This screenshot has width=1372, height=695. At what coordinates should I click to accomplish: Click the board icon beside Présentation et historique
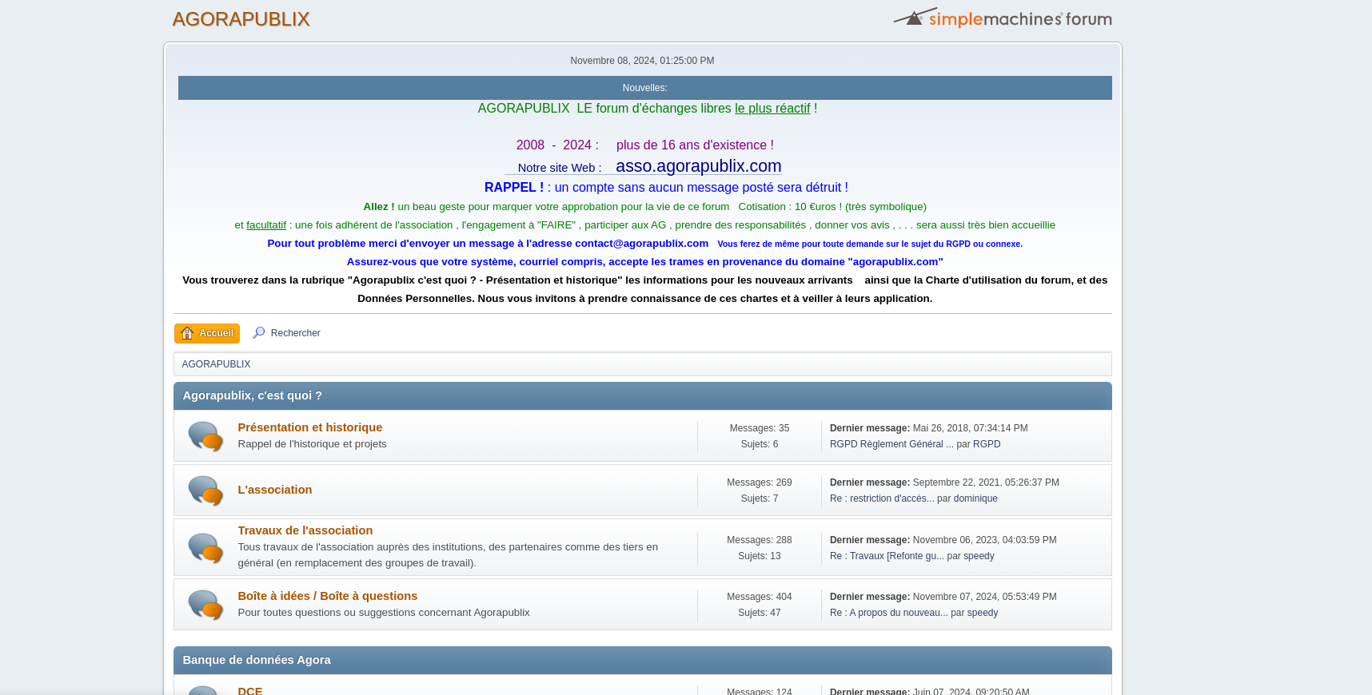(x=205, y=436)
